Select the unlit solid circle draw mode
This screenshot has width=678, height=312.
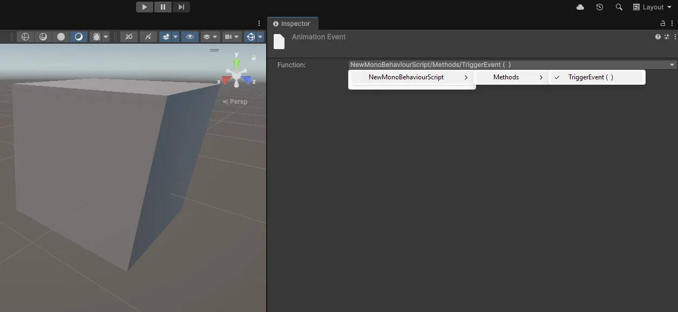pyautogui.click(x=61, y=37)
